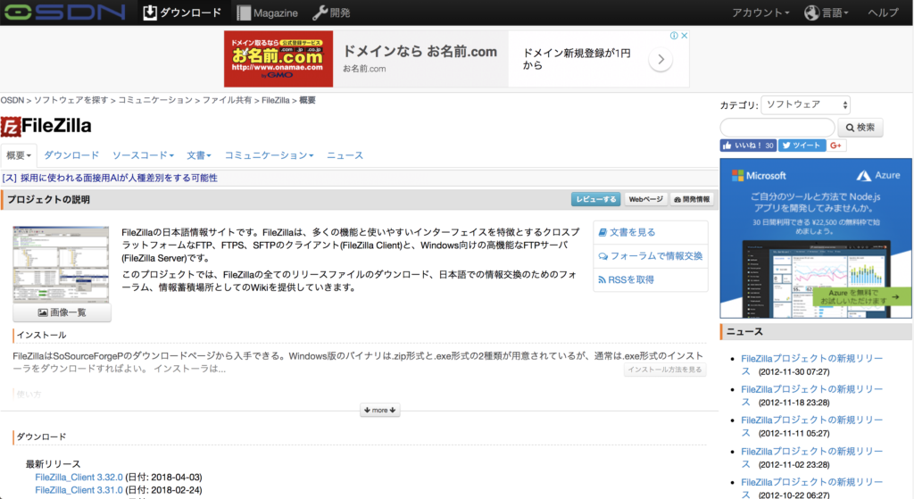Expand the ソースコード tab dropdown
Image resolution: width=914 pixels, height=499 pixels.
pos(143,155)
